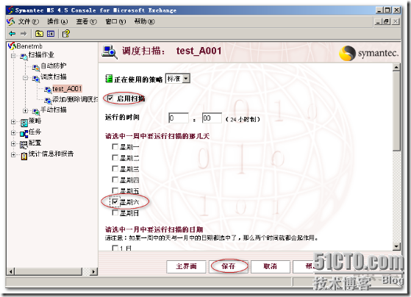Viewport: 411px width, 297px height.
Task: Check the 星期四 checkbox
Action: point(115,179)
